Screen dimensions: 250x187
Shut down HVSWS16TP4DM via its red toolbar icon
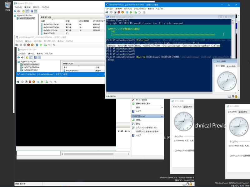coord(28,45)
